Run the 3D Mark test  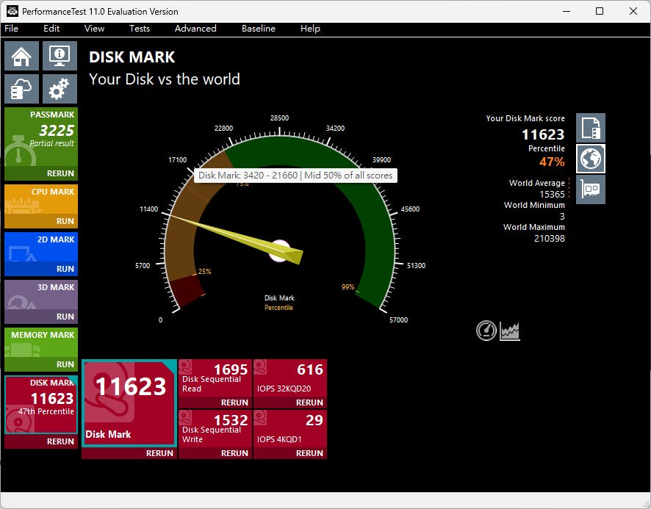65,317
